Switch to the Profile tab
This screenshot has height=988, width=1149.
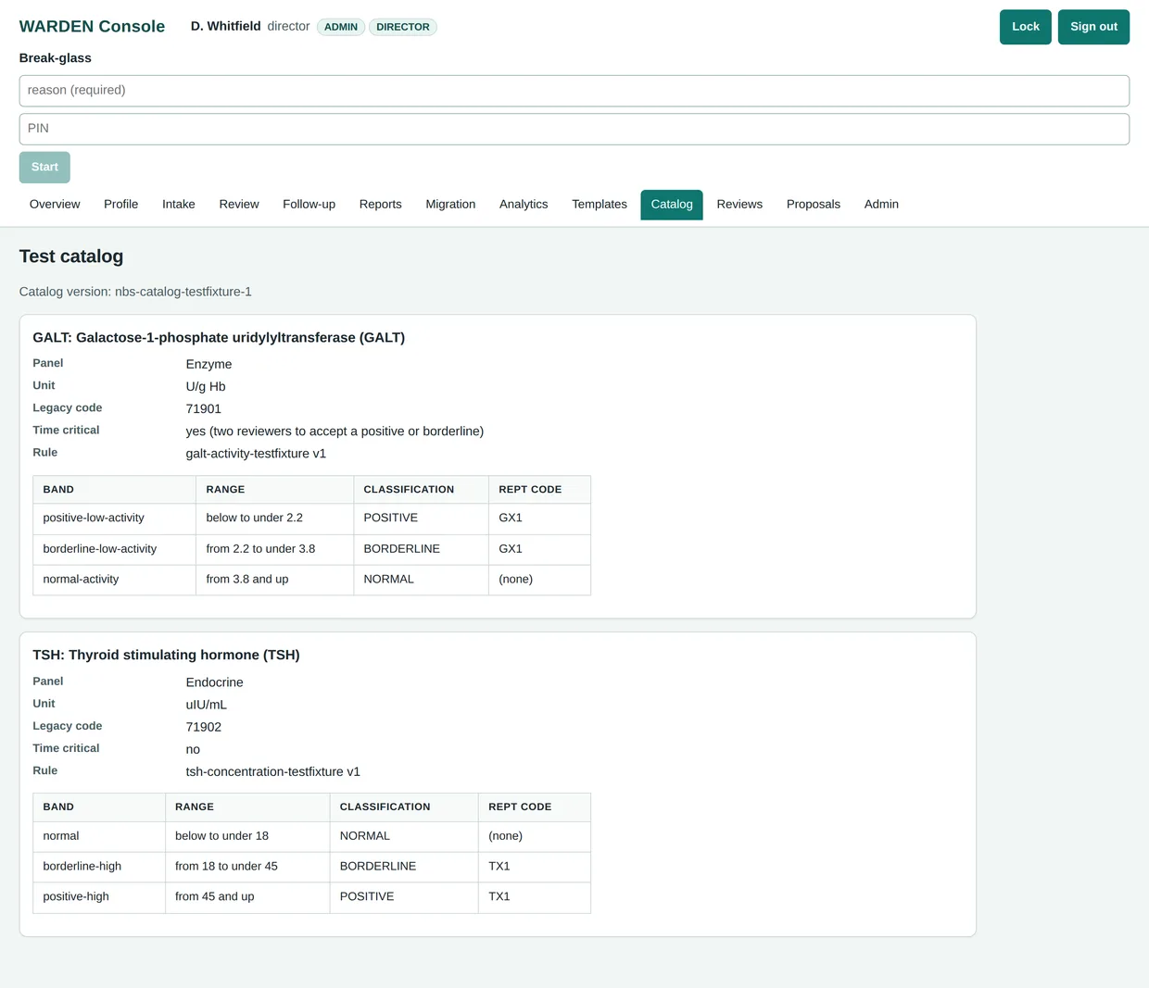tap(120, 205)
